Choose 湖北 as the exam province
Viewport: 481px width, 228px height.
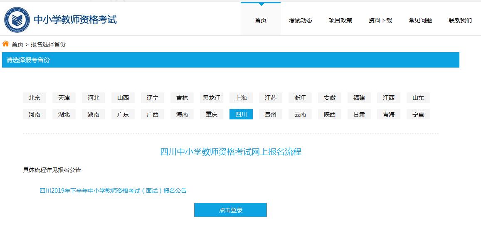click(x=64, y=114)
